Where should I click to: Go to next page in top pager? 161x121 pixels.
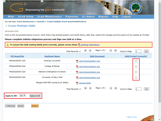coord(111,50)
